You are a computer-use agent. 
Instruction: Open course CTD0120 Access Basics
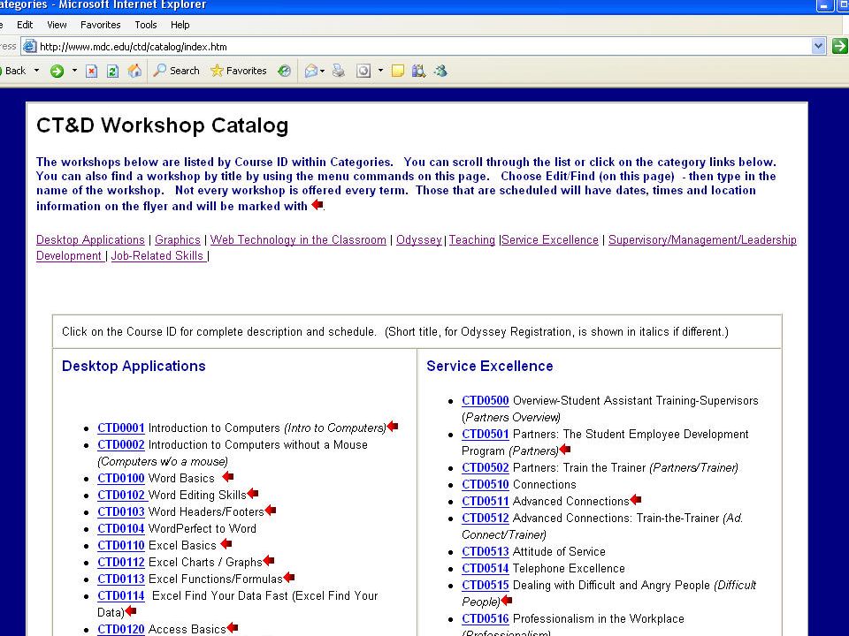tap(121, 629)
